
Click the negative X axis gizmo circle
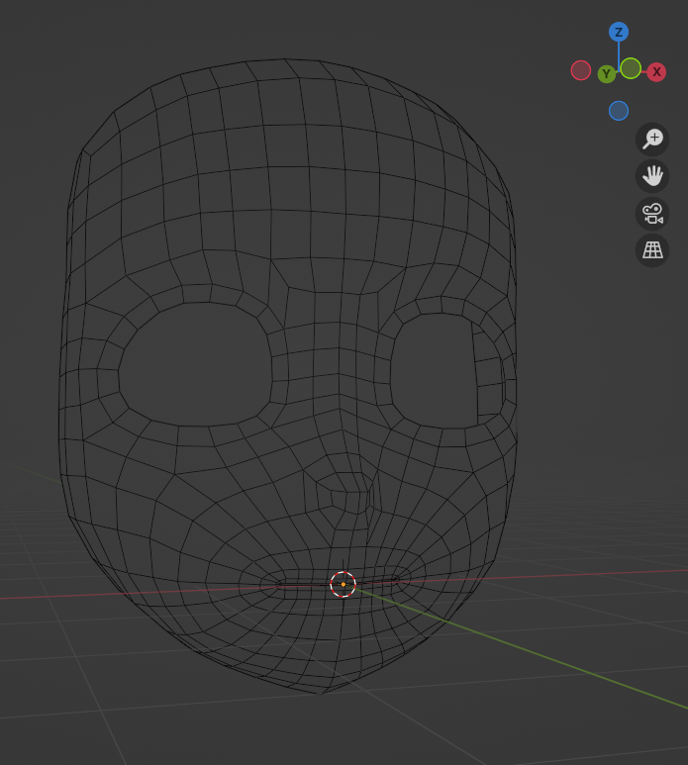pos(581,70)
